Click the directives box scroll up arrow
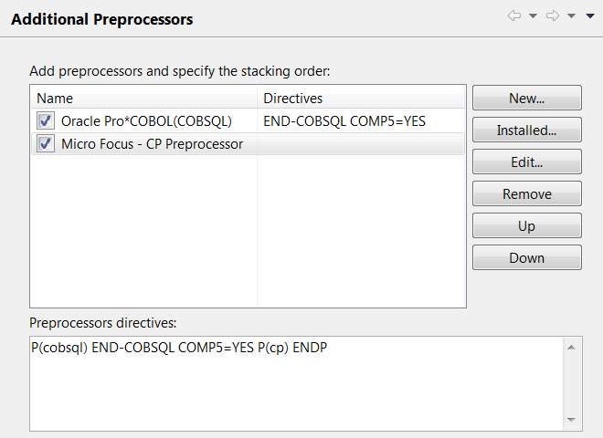 571,348
